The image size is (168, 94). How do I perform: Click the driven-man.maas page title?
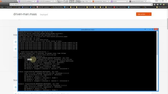[x=25, y=14]
